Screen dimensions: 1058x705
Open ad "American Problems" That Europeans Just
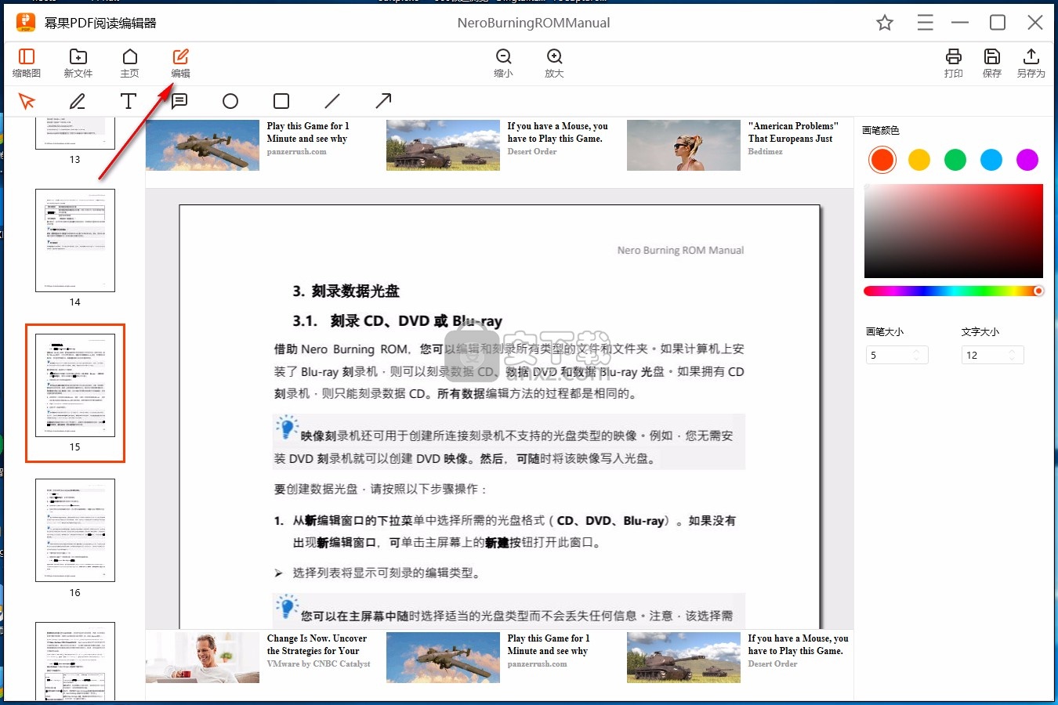793,132
